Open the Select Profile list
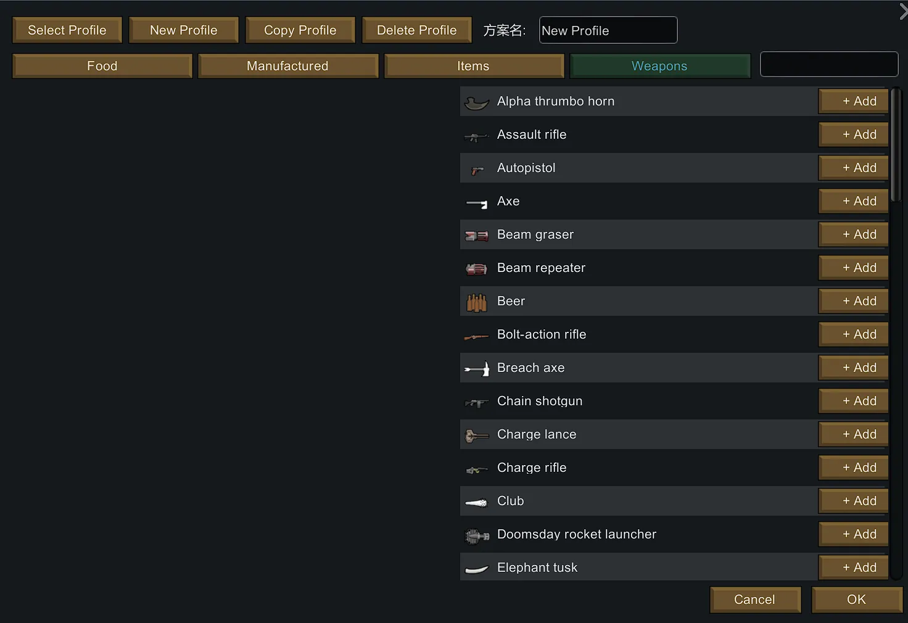 67,30
